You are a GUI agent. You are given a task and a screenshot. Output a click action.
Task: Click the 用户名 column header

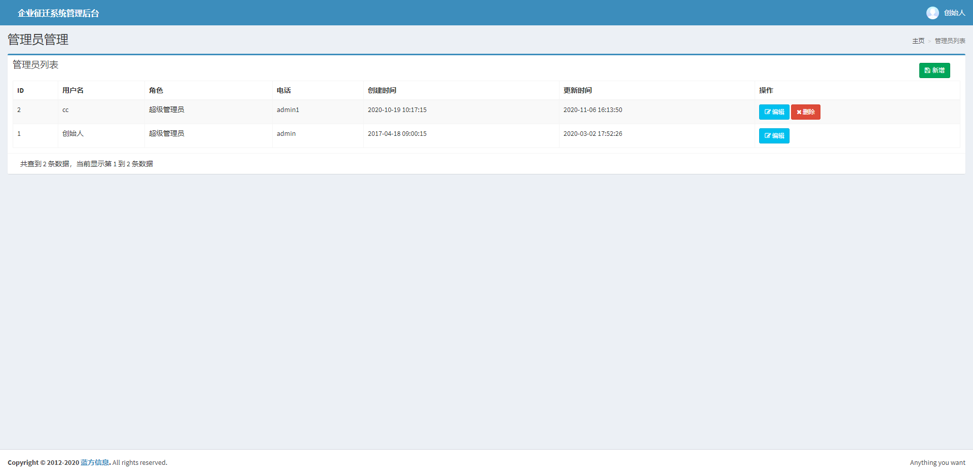coord(73,91)
